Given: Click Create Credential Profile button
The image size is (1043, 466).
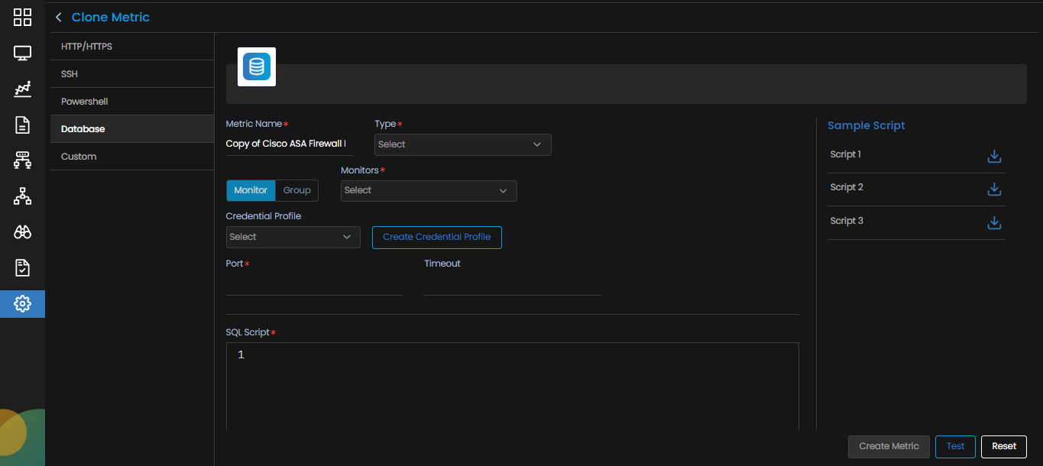Looking at the screenshot, I should pos(437,237).
